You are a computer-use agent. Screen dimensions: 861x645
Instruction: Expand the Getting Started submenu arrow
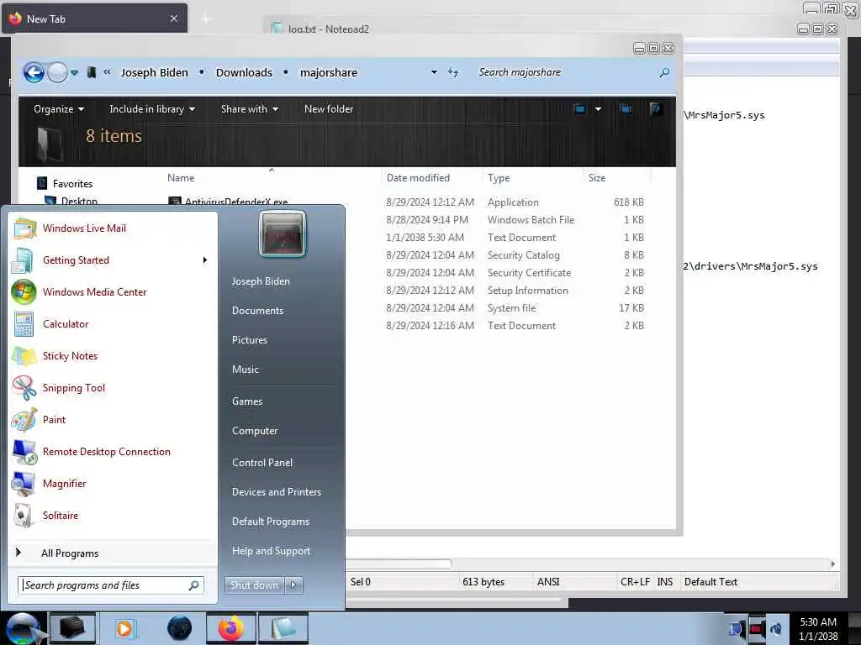pyautogui.click(x=205, y=260)
